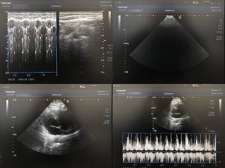Click the TOSHIBA logo on the 10:55 effusion panel

point(10,92)
